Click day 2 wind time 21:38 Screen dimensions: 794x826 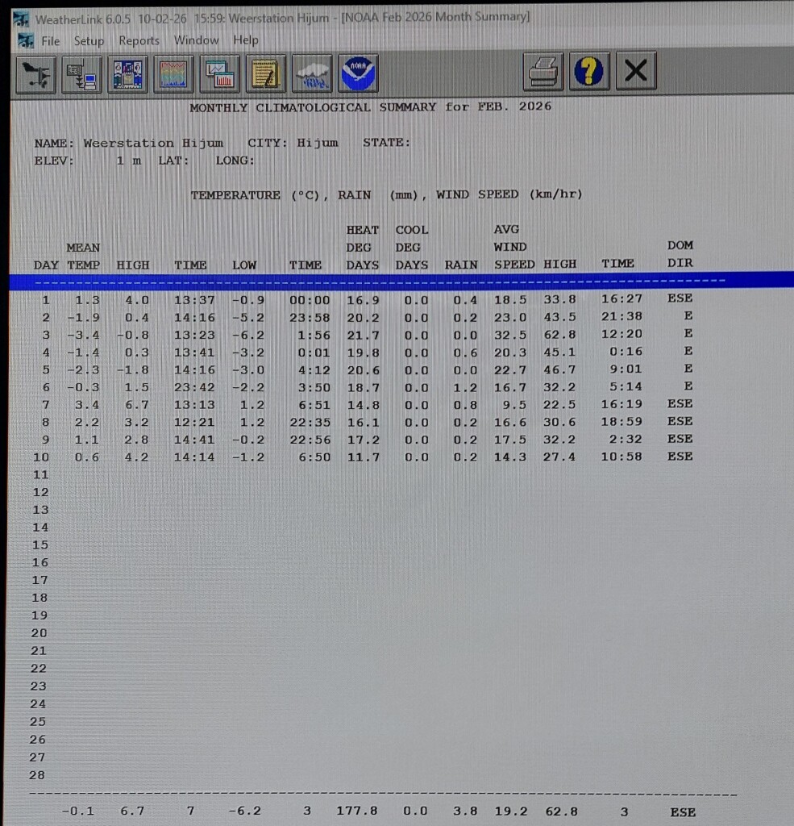[x=621, y=316]
